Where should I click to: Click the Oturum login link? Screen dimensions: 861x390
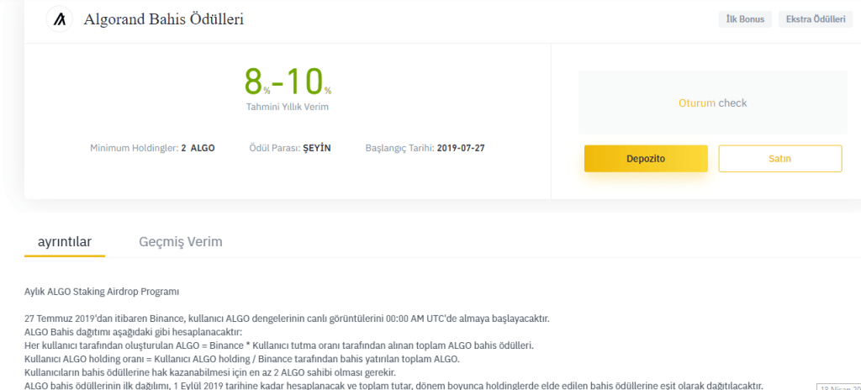click(695, 103)
